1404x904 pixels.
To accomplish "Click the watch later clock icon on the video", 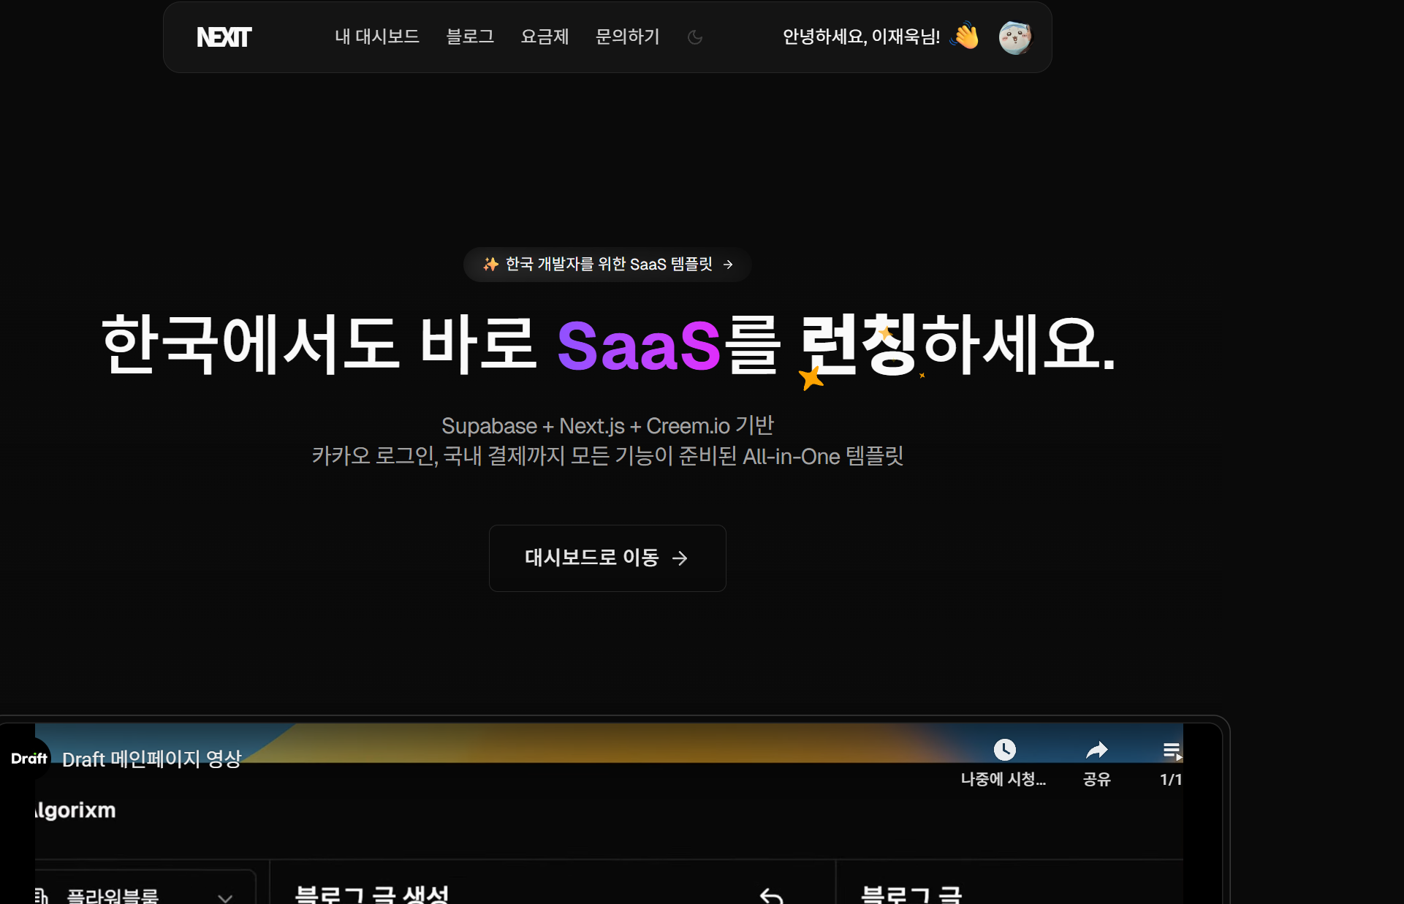I will (1005, 749).
